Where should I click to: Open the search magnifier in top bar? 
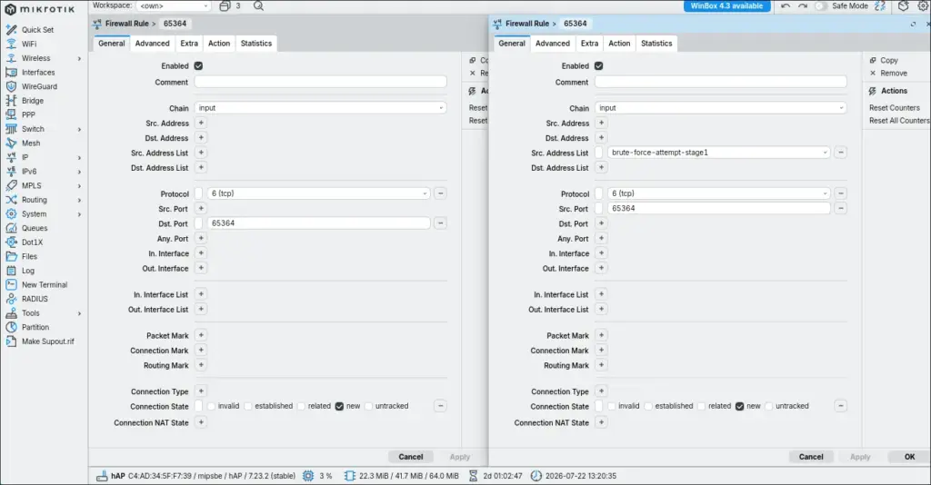[258, 6]
